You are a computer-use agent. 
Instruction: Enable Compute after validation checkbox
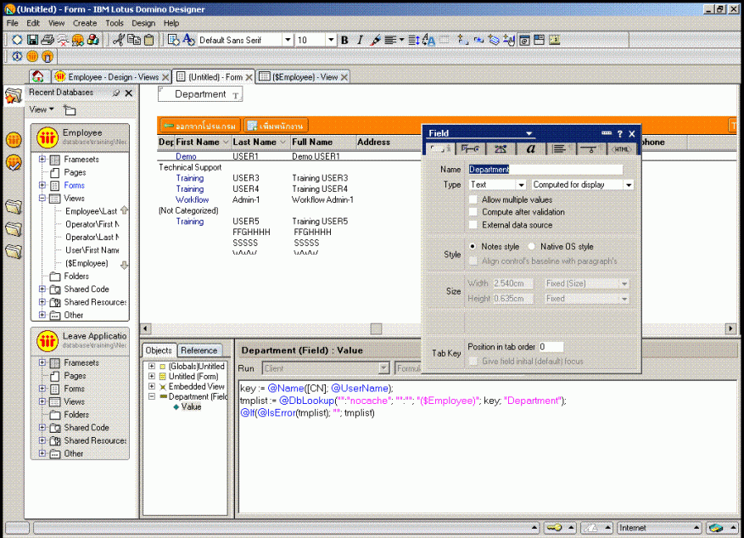click(473, 212)
